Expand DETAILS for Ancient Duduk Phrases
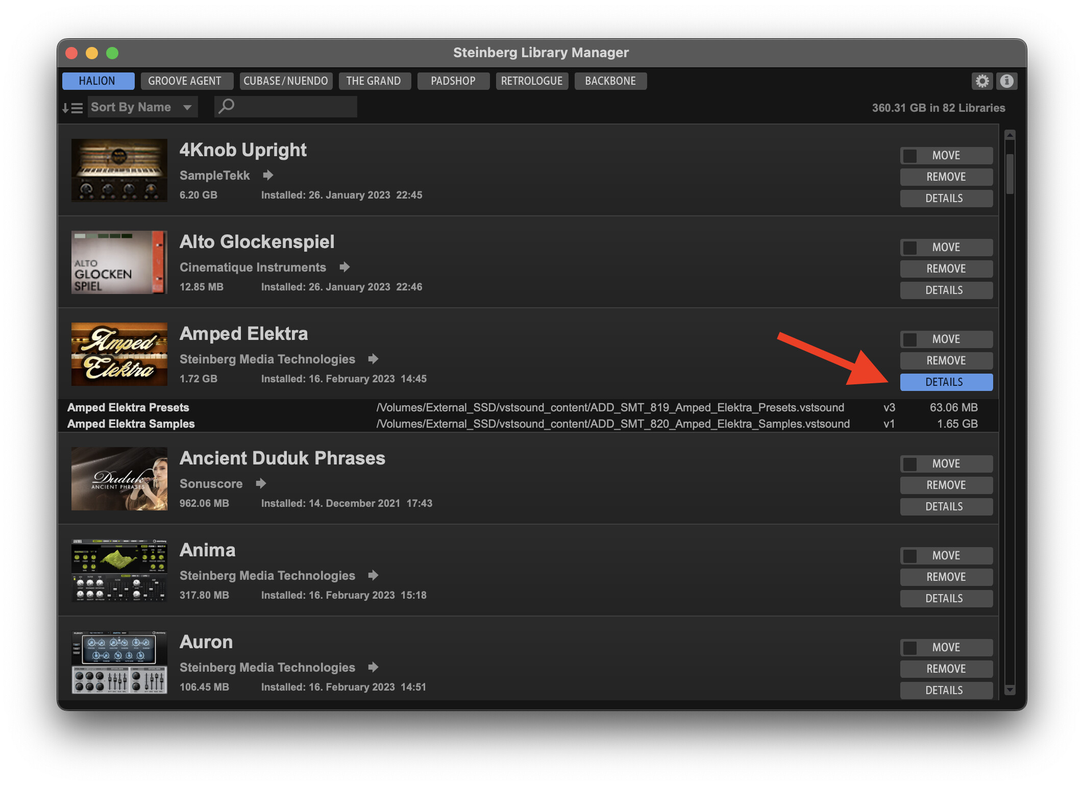The height and width of the screenshot is (786, 1084). (x=946, y=507)
